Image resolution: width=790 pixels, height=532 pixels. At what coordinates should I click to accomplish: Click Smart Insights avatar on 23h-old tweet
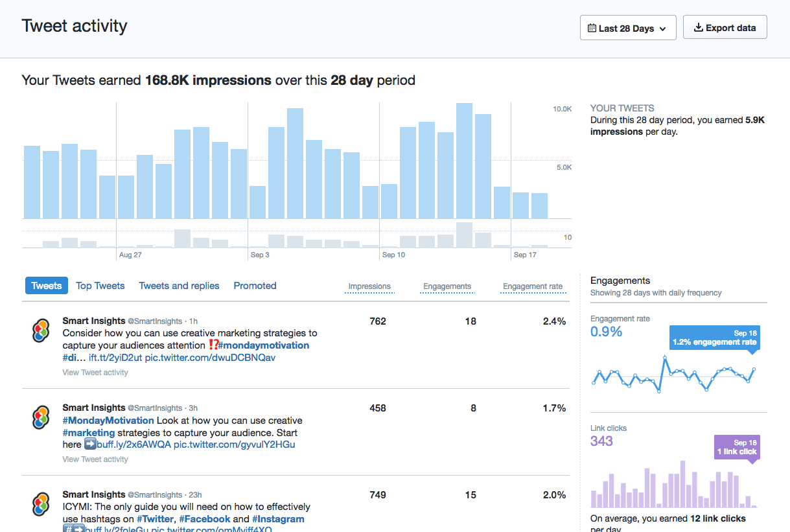pyautogui.click(x=41, y=504)
